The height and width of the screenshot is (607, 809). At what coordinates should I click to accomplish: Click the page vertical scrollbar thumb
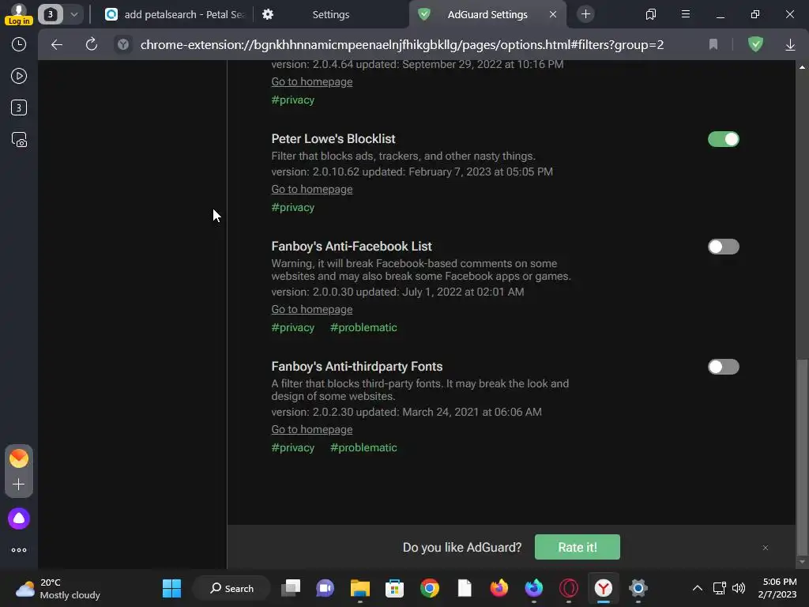click(x=802, y=457)
